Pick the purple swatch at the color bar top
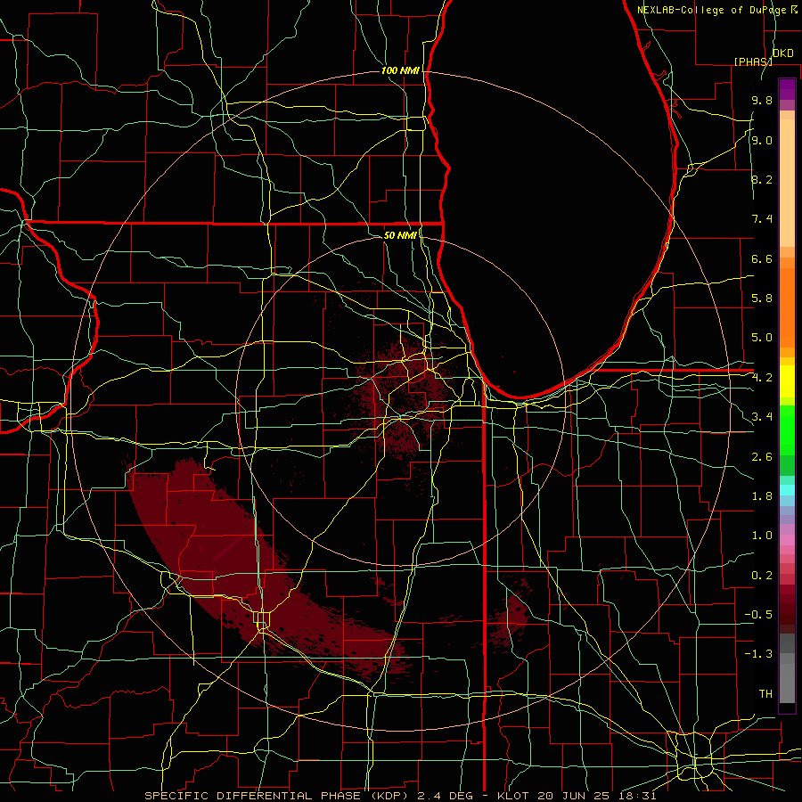This screenshot has height=802, width=802. (x=787, y=89)
